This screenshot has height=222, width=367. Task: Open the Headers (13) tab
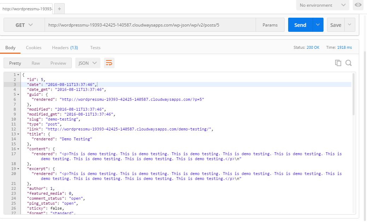click(65, 47)
